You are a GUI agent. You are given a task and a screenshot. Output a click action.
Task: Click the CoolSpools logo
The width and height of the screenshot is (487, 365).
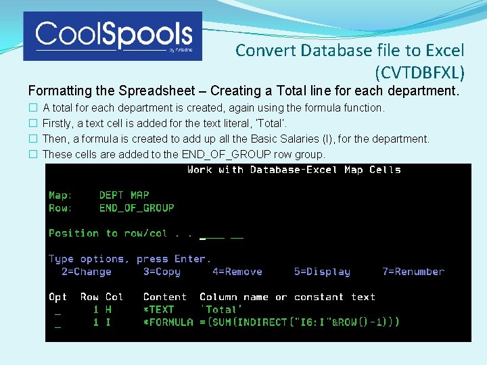(x=113, y=36)
